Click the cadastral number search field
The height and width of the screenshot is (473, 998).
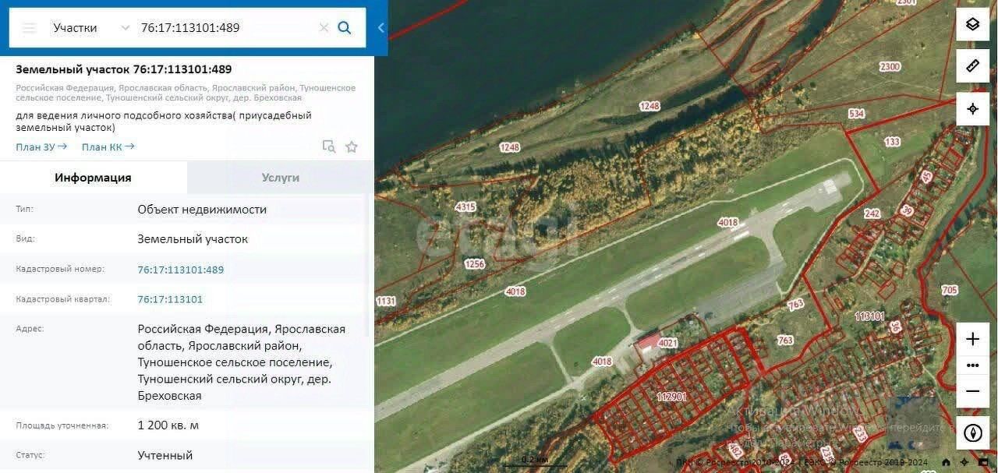(226, 28)
